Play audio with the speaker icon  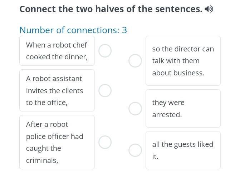(209, 9)
